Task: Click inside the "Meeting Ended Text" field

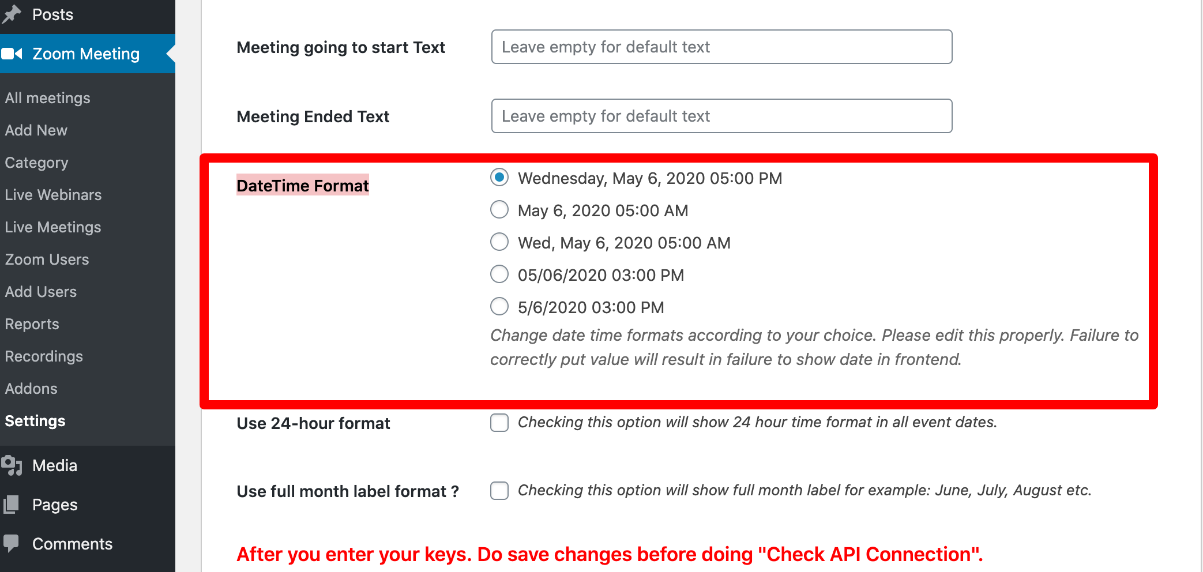Action: click(721, 115)
